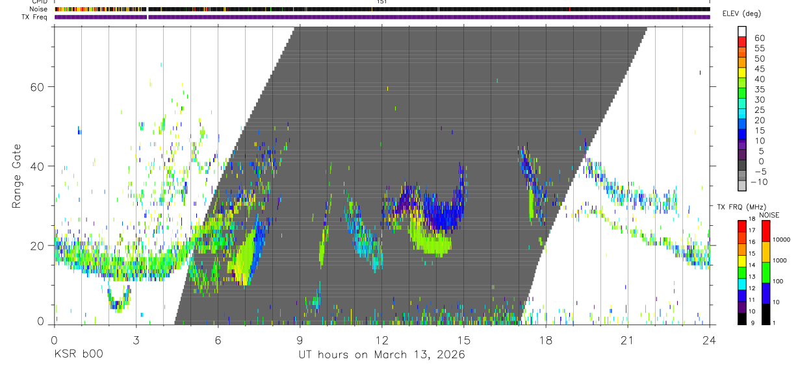Click 'UT hours on March 13, 2026' axis title
The image size is (798, 368).
coord(381,355)
